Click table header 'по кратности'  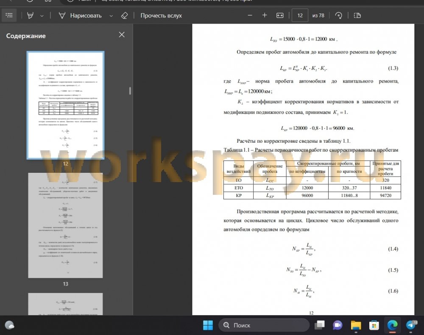[349, 171]
